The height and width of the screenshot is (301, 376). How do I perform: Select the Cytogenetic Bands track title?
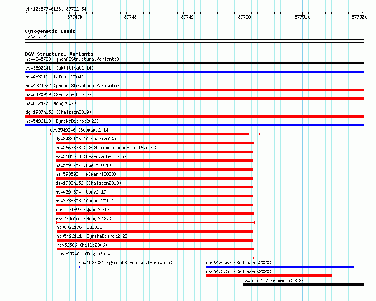(x=50, y=31)
